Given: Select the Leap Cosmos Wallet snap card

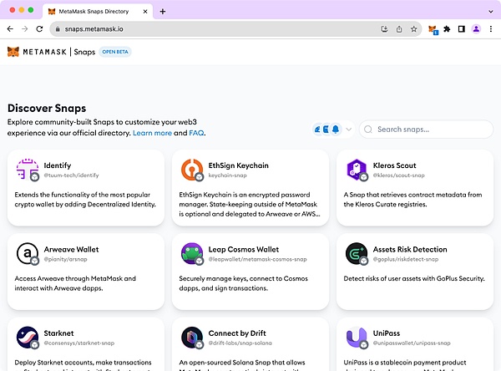Looking at the screenshot, I should coord(250,271).
